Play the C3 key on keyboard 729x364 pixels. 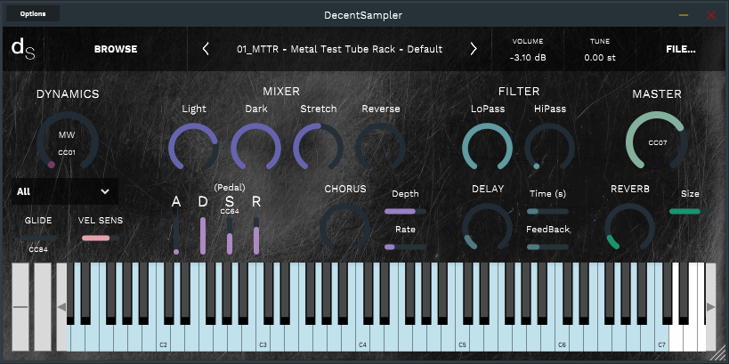point(263,338)
